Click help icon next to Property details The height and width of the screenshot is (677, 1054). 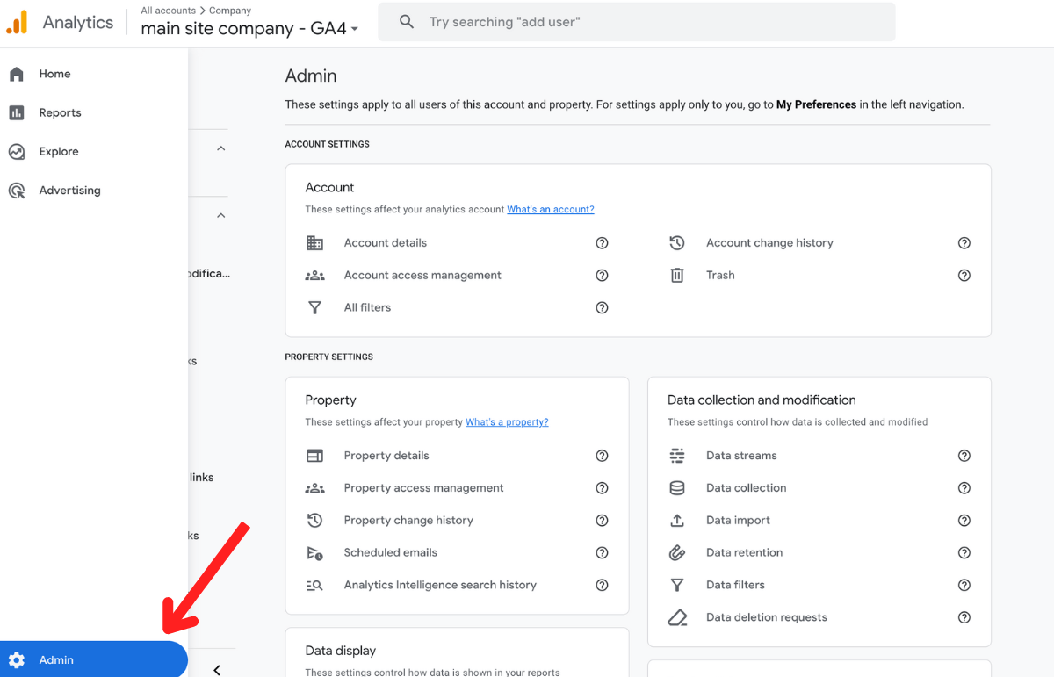pyautogui.click(x=602, y=455)
